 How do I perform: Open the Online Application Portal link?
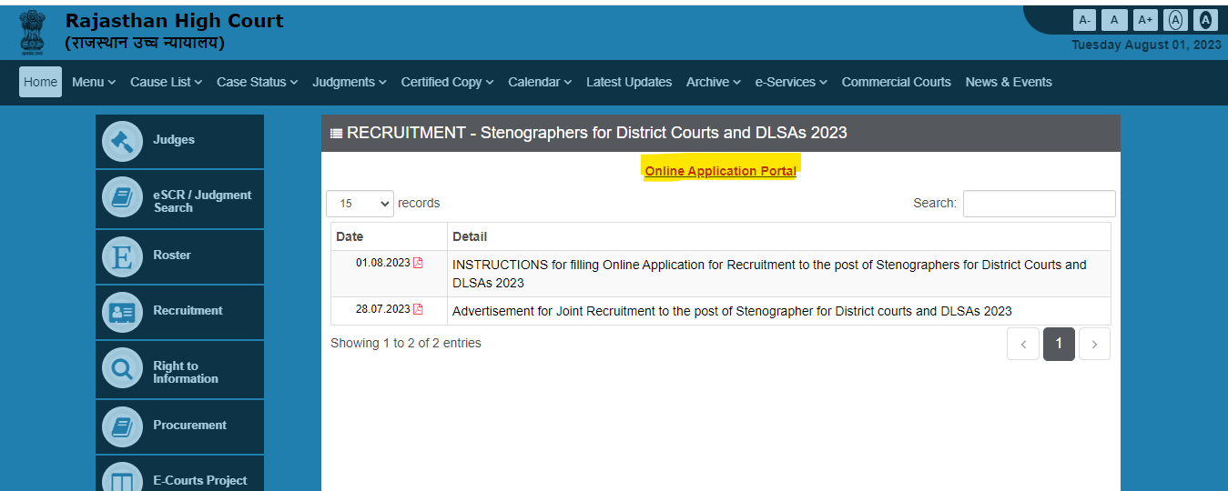[720, 171]
